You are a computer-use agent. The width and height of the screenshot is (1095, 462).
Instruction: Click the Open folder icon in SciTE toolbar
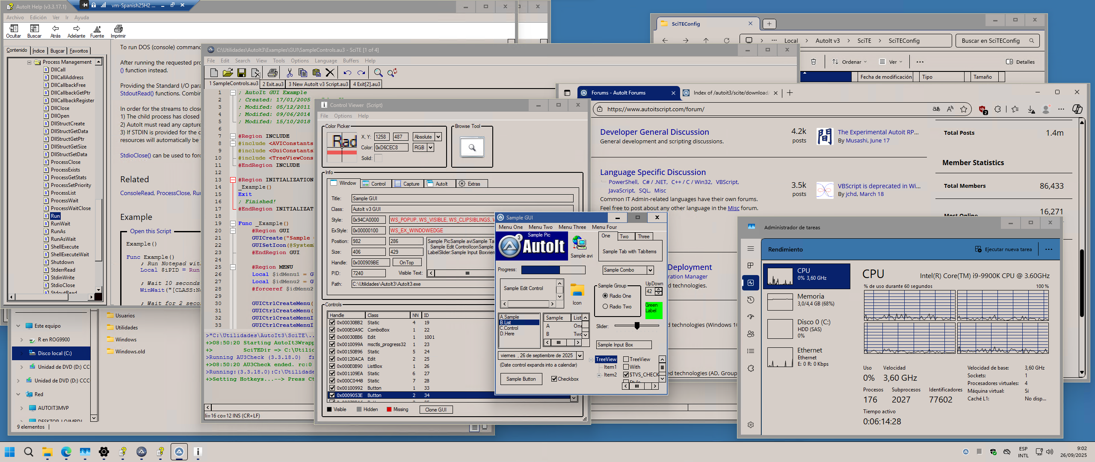coord(228,73)
